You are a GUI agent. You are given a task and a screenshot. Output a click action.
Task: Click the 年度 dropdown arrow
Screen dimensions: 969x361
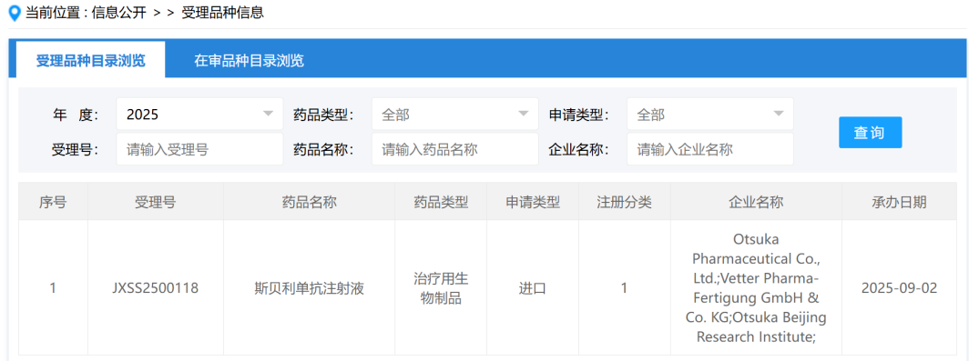tap(268, 115)
